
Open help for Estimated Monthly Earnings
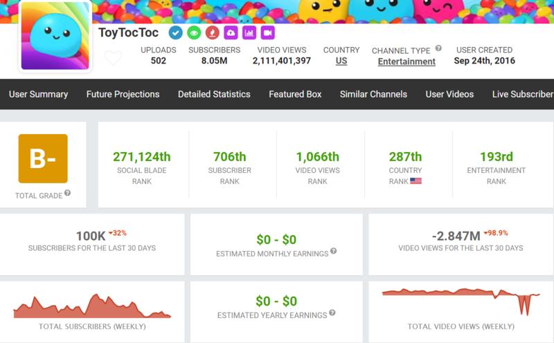[x=334, y=252]
